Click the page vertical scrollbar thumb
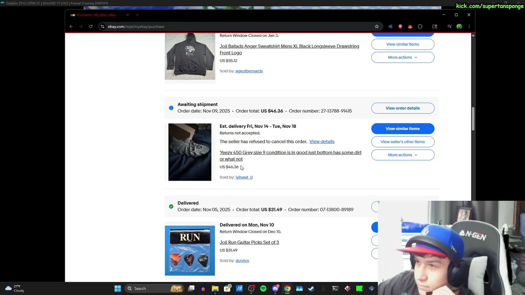 pos(473,118)
